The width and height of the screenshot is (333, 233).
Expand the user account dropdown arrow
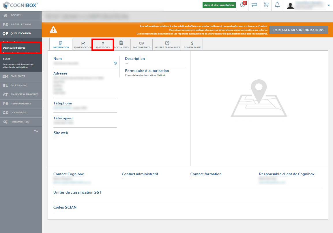pos(328,5)
